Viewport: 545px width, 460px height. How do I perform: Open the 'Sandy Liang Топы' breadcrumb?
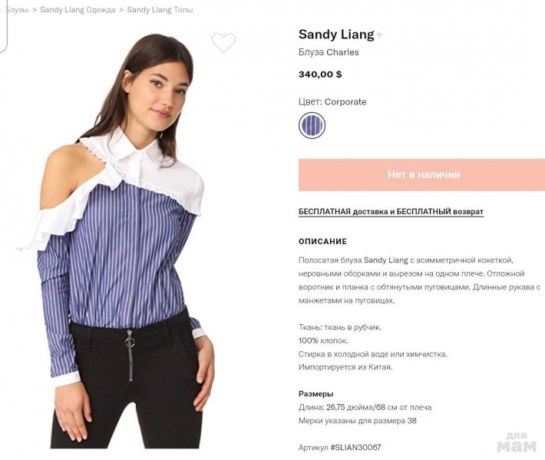tap(160, 10)
